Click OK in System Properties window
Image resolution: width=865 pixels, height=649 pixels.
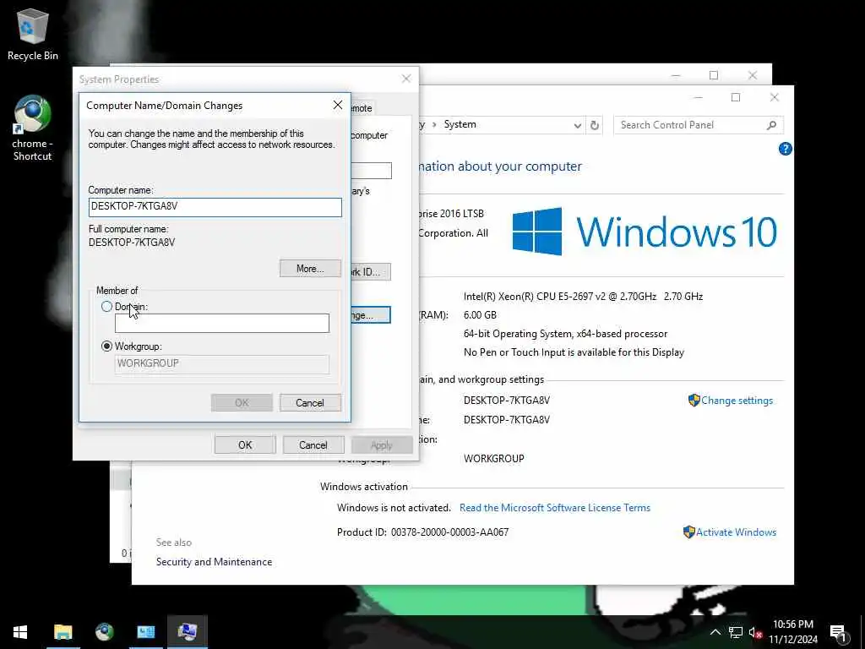coord(245,444)
